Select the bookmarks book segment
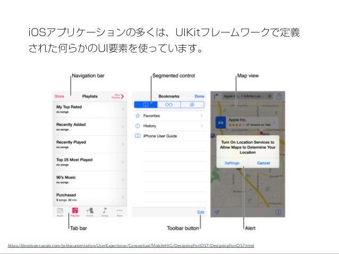Viewport: 339px width, 254px height. [146, 104]
